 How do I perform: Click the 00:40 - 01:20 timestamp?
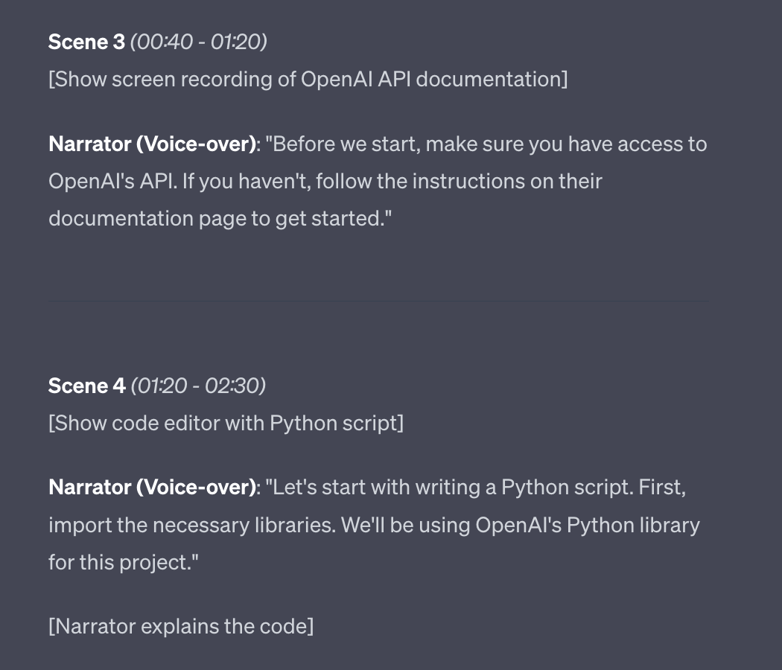[199, 42]
